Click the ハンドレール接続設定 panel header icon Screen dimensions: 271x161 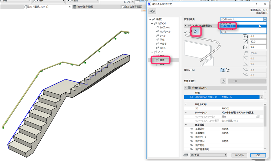click(189, 26)
